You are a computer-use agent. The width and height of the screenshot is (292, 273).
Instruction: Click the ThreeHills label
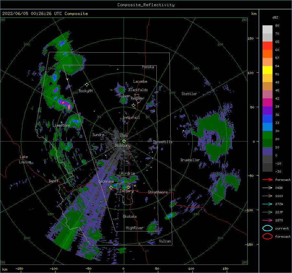pyautogui.click(x=163, y=142)
